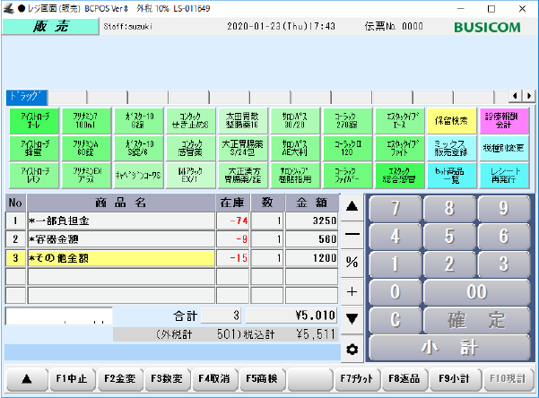This screenshot has width=539, height=398.
Task: Select the *その他金額 row
Action: [x=121, y=258]
